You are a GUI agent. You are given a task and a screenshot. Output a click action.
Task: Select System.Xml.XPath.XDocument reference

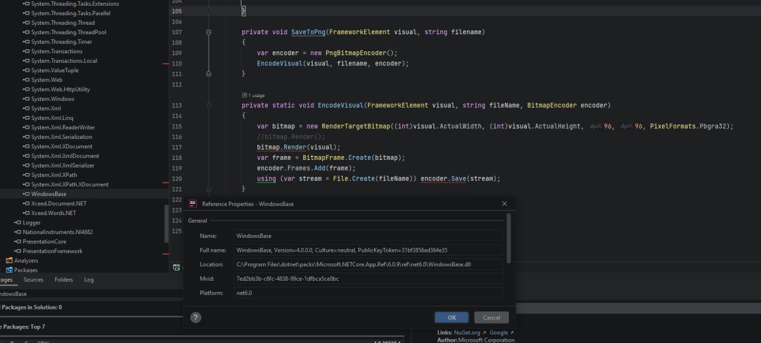(70, 184)
